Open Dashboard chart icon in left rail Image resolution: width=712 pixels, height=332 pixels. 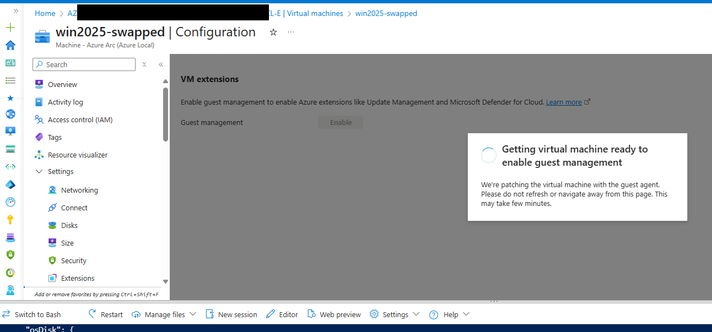10,63
